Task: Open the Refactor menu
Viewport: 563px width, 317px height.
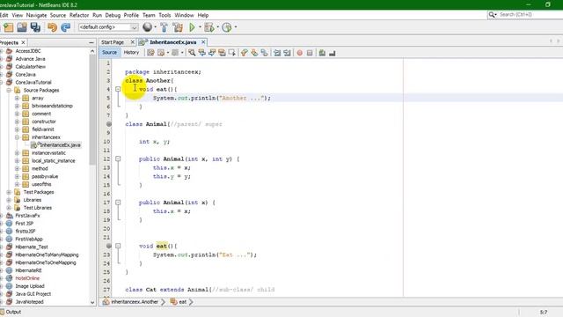Action: coord(79,15)
